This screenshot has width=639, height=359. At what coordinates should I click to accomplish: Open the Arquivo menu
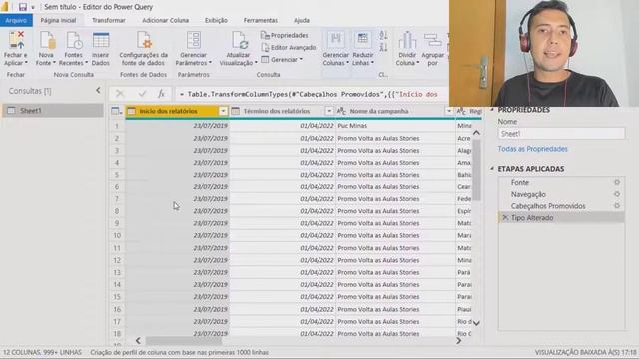pyautogui.click(x=16, y=20)
